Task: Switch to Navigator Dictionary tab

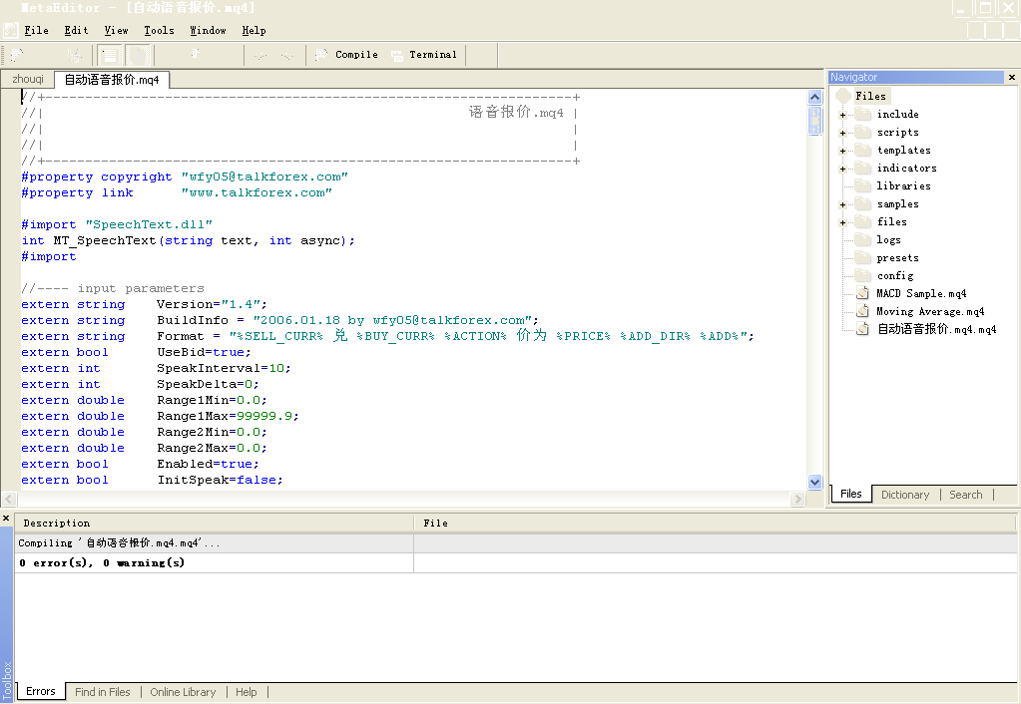Action: tap(905, 495)
